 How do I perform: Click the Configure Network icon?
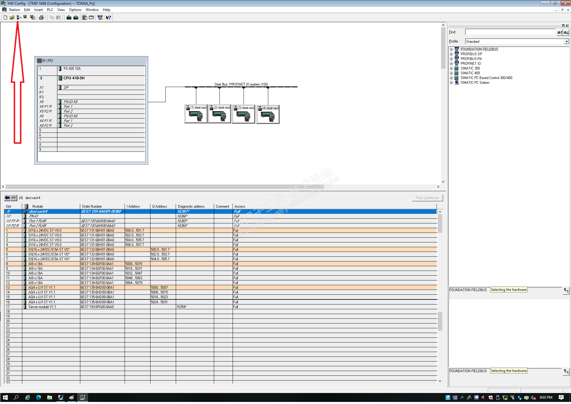click(x=100, y=18)
